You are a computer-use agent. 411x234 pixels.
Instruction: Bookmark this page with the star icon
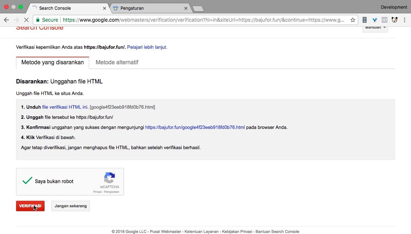tap(353, 20)
